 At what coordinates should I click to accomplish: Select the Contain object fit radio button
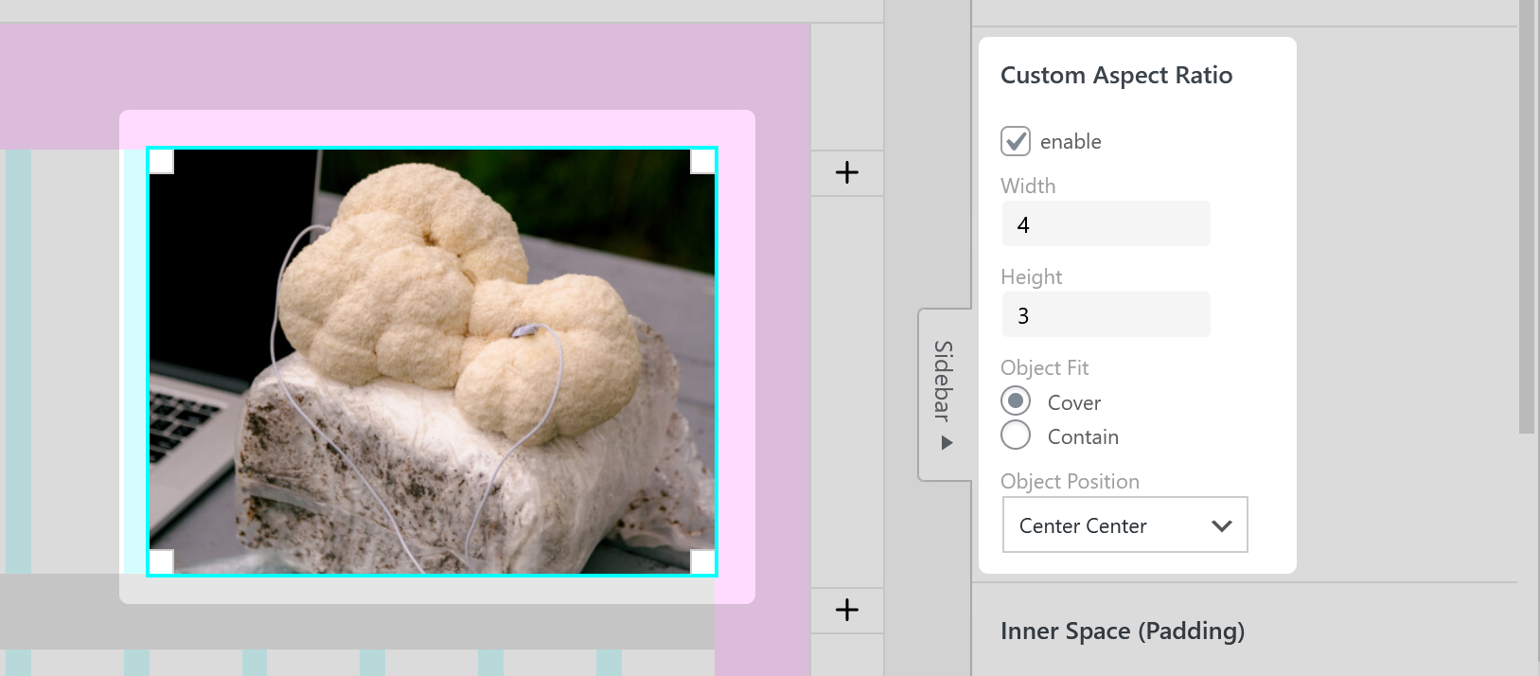pyautogui.click(x=1016, y=436)
